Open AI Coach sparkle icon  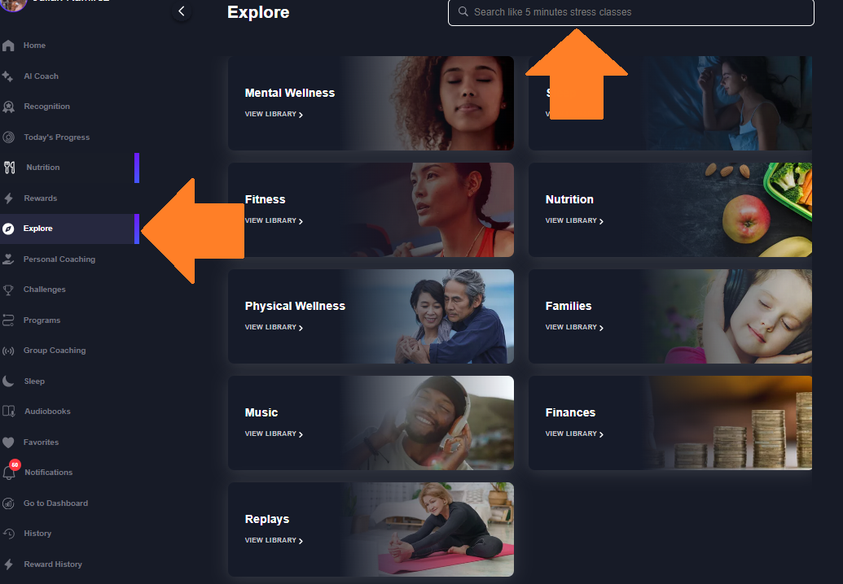point(7,76)
